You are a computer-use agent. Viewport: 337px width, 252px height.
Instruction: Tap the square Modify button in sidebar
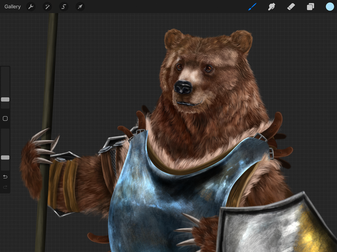point(5,118)
